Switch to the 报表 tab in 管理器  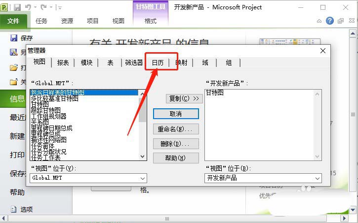63,63
